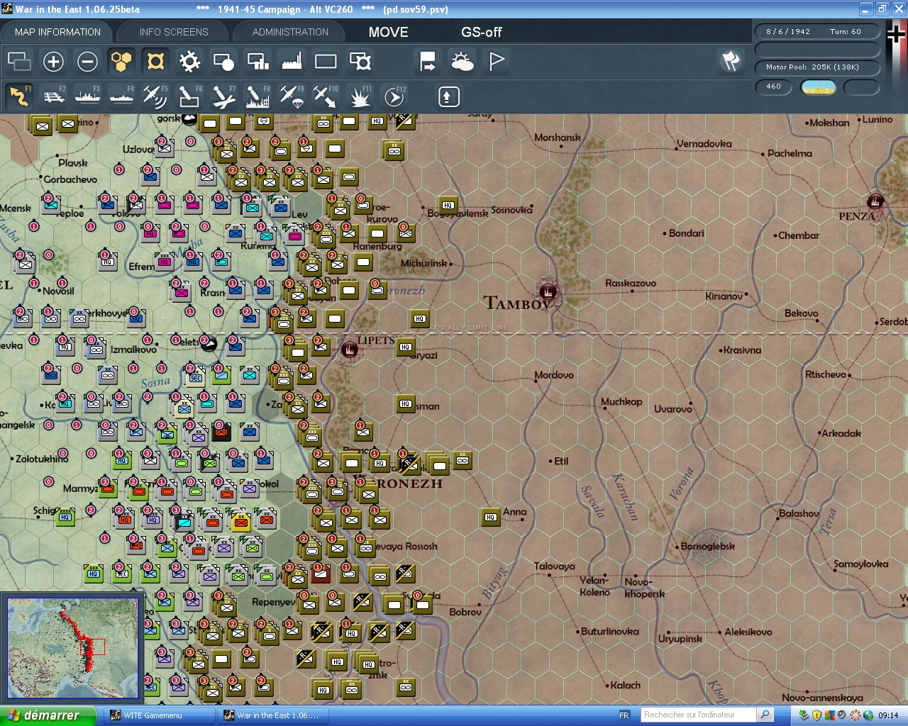
Task: Click the F12 automated air missions icon
Action: click(394, 96)
